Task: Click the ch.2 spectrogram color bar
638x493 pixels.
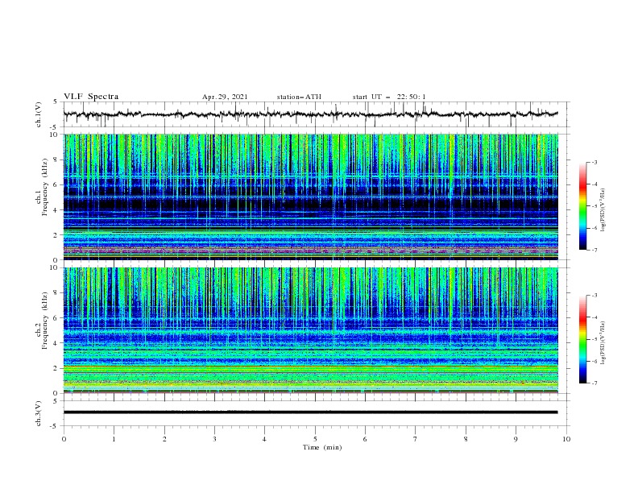Action: click(582, 339)
